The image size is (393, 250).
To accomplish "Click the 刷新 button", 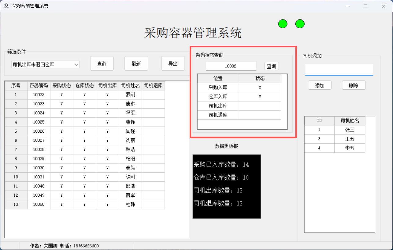I will click(136, 63).
